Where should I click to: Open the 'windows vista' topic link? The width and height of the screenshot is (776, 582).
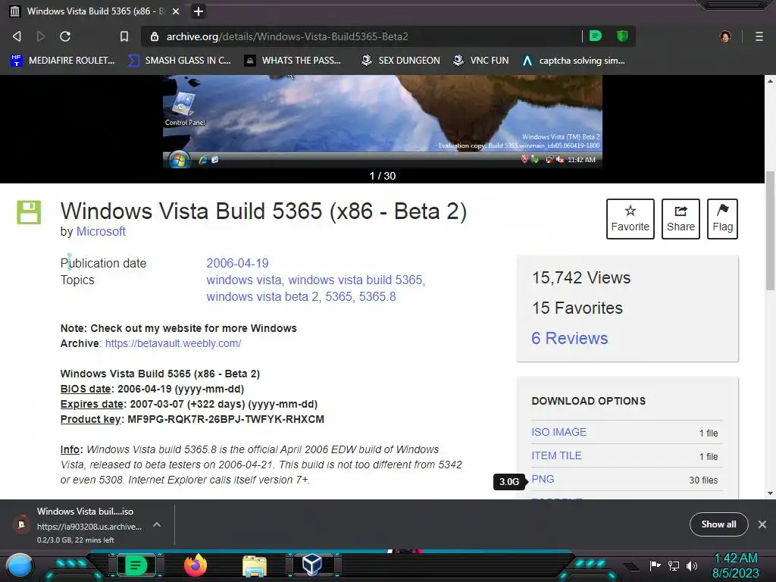(x=243, y=280)
